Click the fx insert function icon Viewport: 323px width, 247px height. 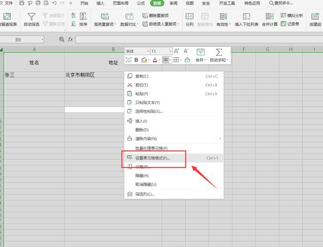click(x=70, y=39)
